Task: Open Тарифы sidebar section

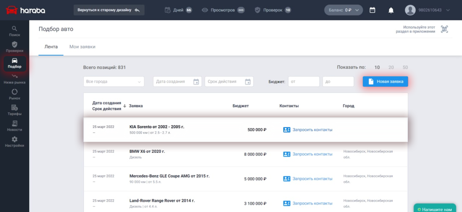Action: click(x=15, y=110)
